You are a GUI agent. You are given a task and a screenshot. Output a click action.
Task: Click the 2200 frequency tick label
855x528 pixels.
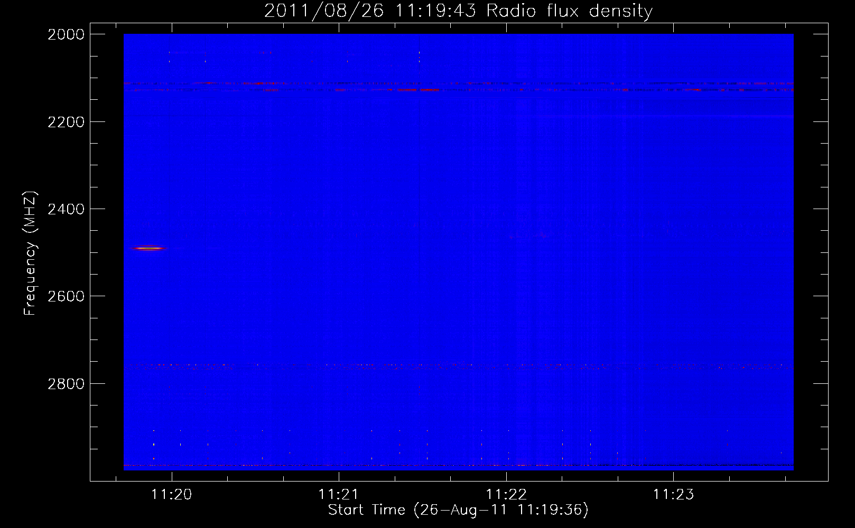66,122
